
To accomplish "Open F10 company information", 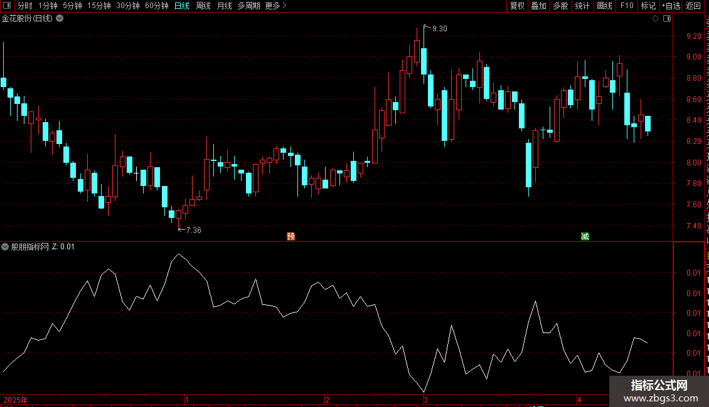I will click(x=627, y=6).
